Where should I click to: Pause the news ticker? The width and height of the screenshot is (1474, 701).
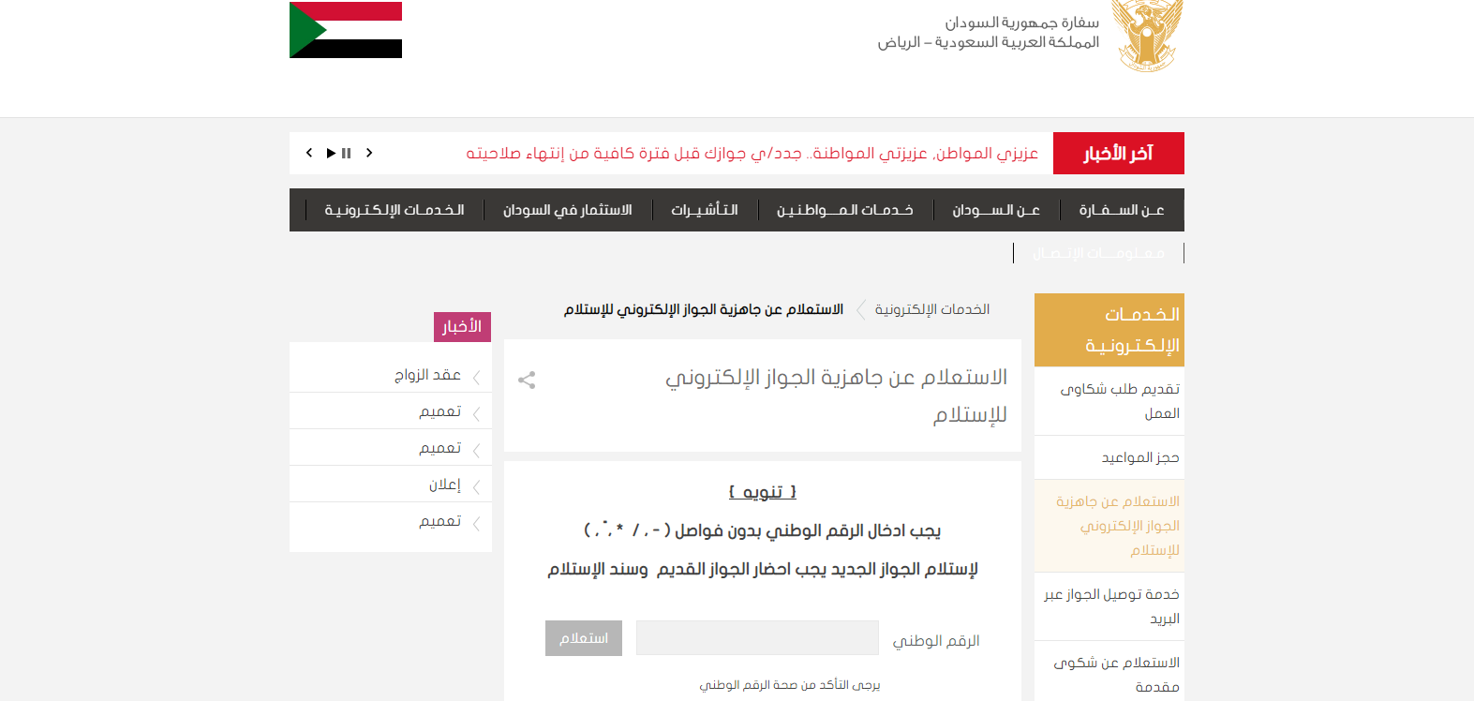pyautogui.click(x=347, y=153)
